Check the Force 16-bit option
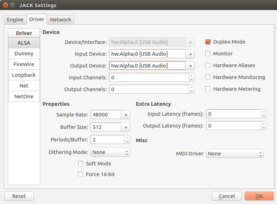Screen dimensions: 277x204 [x=81, y=174]
